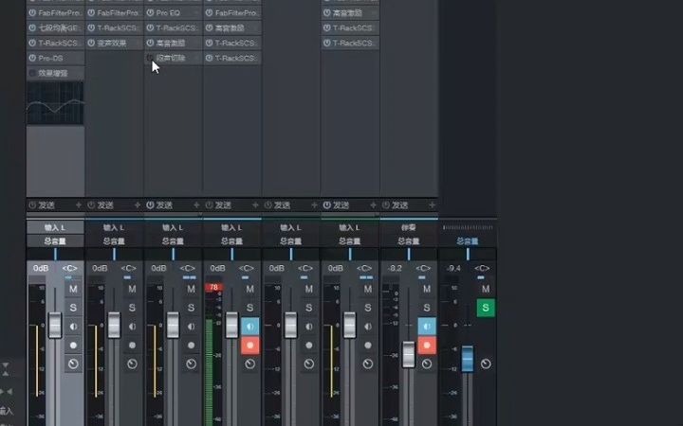Click the 伴奏 channel volume fader handle
Screen dimensions: 683x426
click(x=409, y=355)
